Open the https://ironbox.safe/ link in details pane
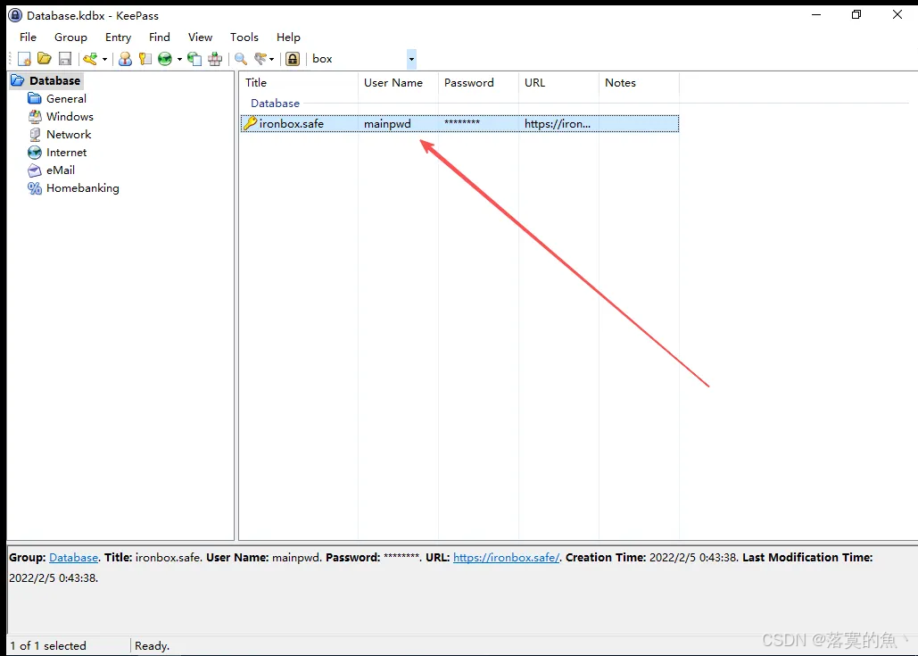This screenshot has width=918, height=656. tap(507, 558)
